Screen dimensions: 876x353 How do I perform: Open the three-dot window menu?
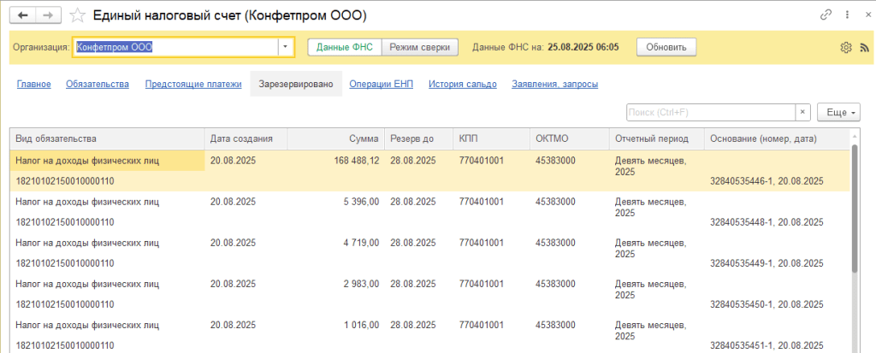tap(844, 15)
